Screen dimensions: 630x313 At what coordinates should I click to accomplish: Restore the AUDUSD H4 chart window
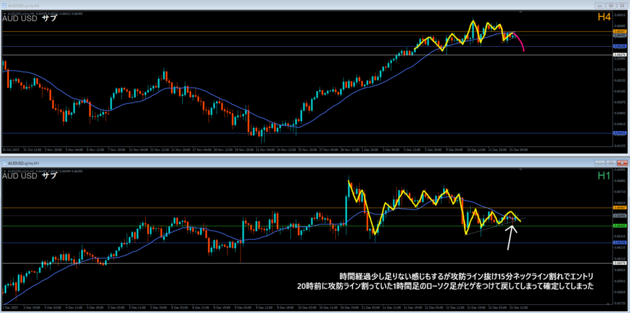(x=611, y=6)
